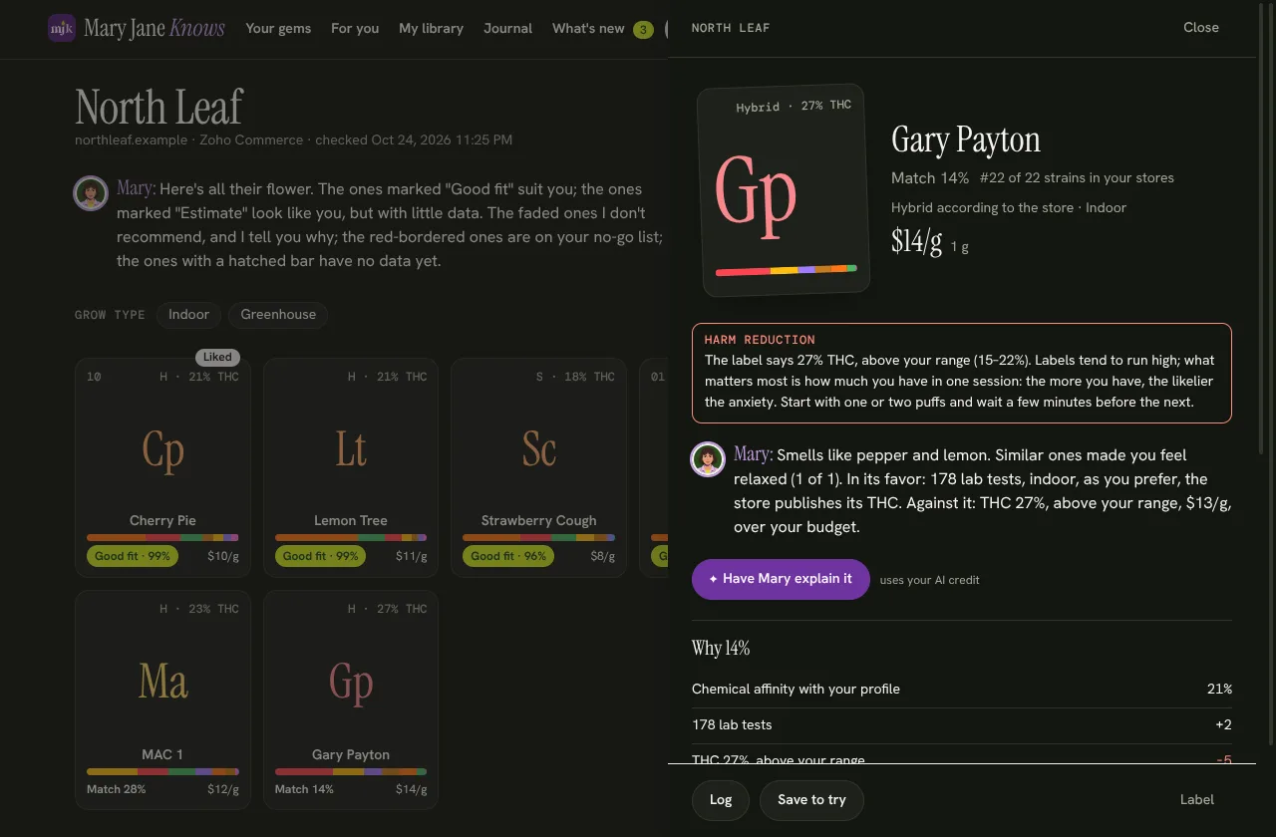This screenshot has width=1276, height=837.
Task: Open the Cherry Pie strain card
Action: 162,467
